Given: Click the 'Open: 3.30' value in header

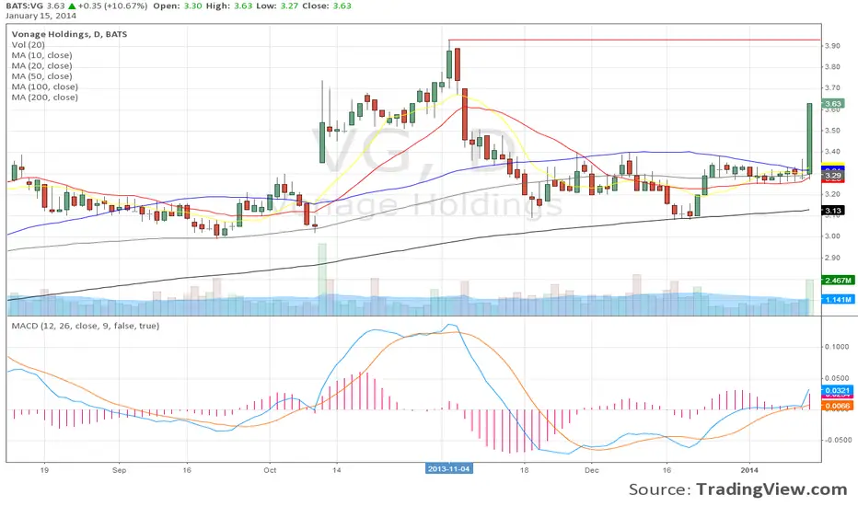Looking at the screenshot, I should tap(178, 6).
